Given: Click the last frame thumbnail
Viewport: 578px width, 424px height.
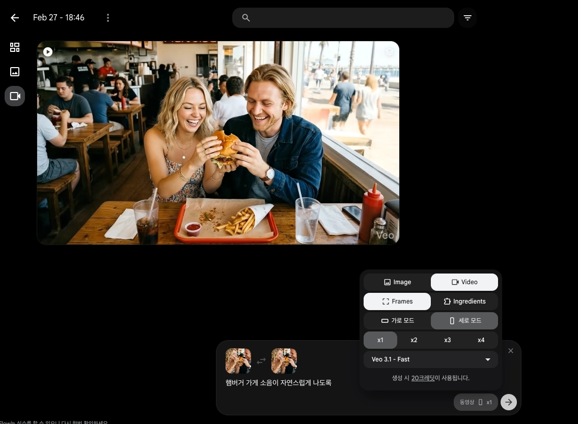Looking at the screenshot, I should 284,361.
